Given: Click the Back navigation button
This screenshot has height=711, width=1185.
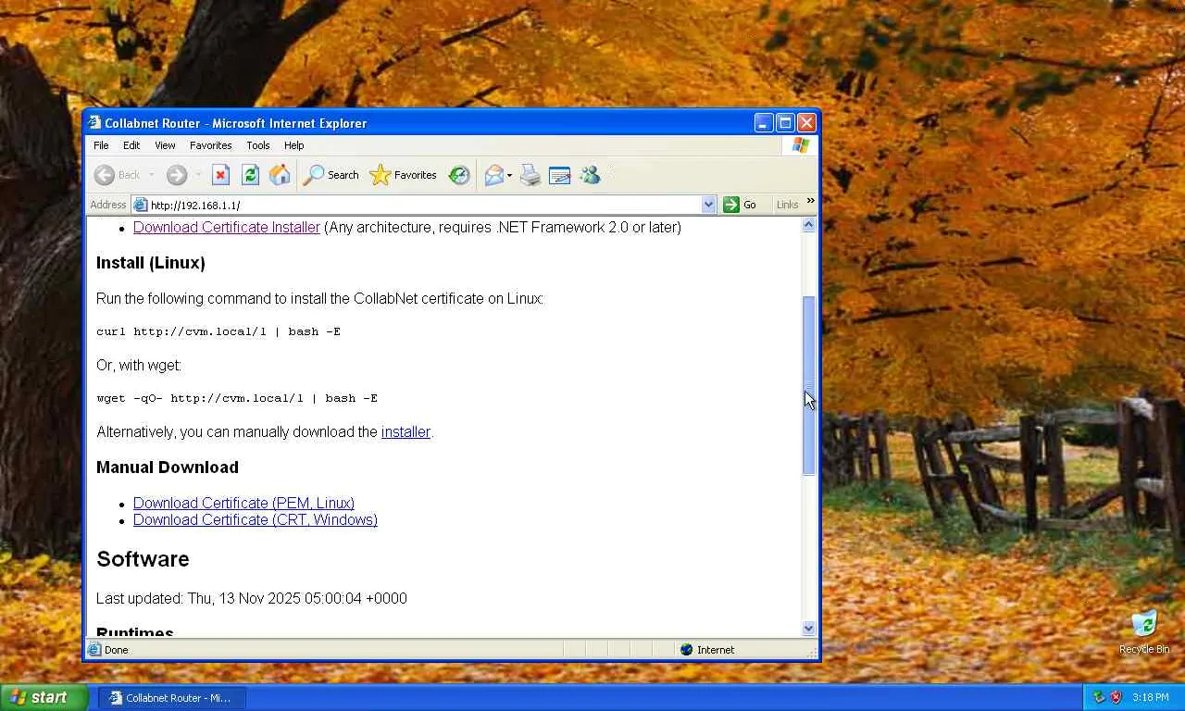Looking at the screenshot, I should pyautogui.click(x=117, y=175).
